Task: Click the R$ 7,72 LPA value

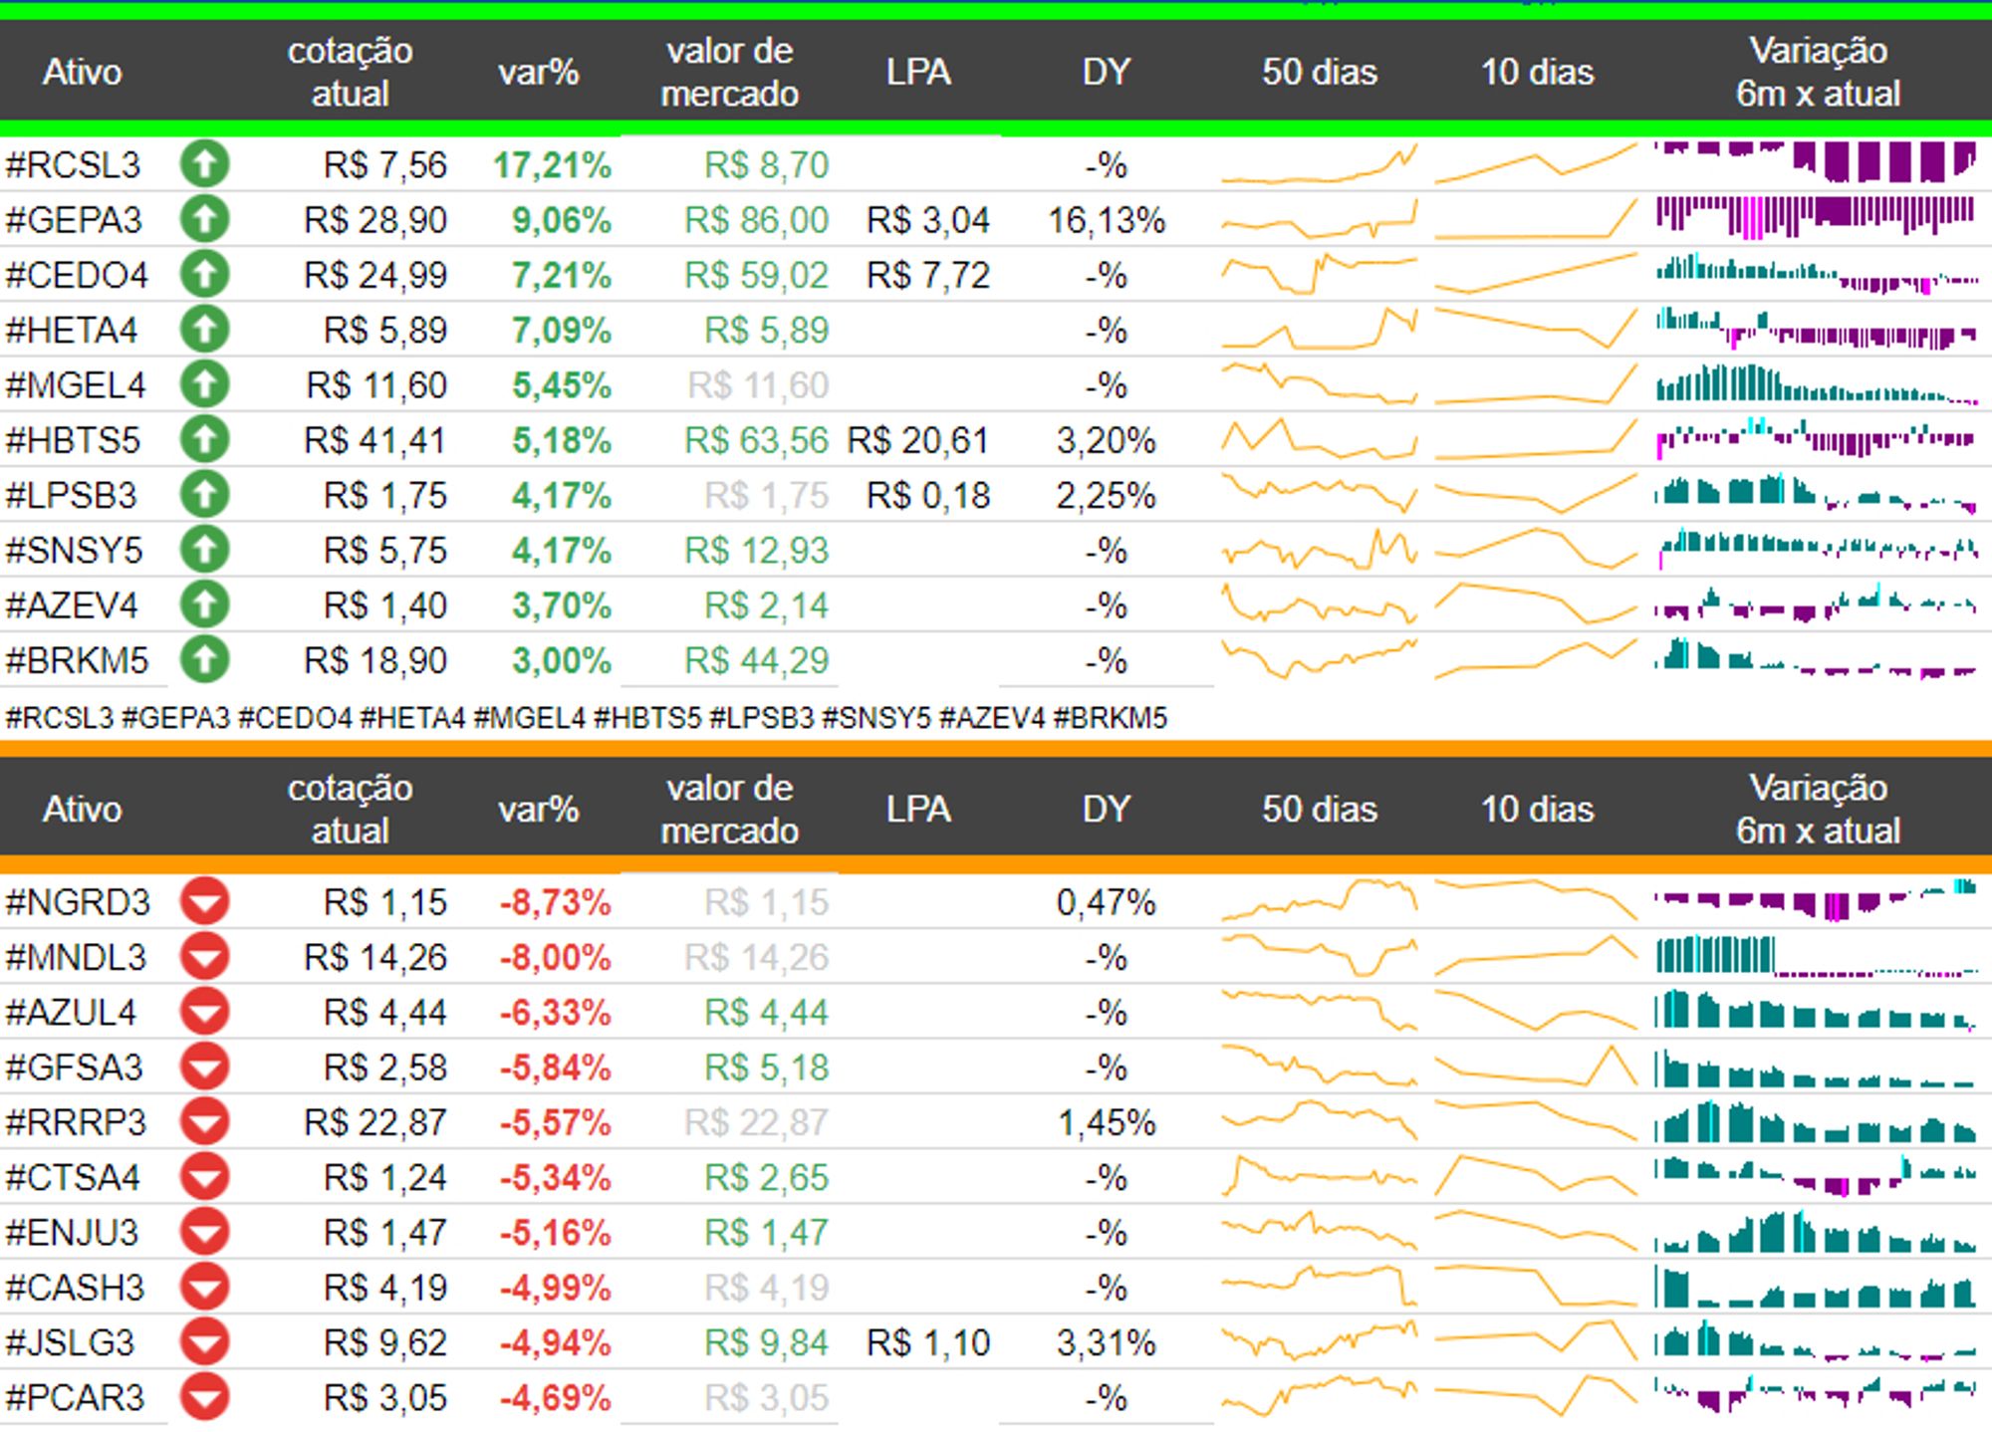Action: 928,275
